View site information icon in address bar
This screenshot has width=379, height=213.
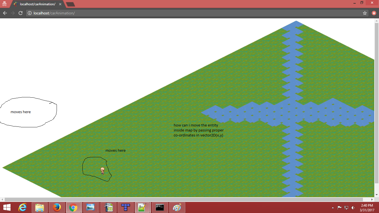point(30,13)
